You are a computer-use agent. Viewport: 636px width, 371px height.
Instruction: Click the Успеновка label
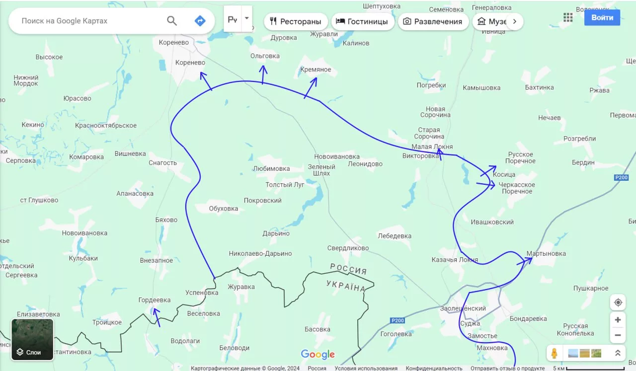(x=202, y=293)
